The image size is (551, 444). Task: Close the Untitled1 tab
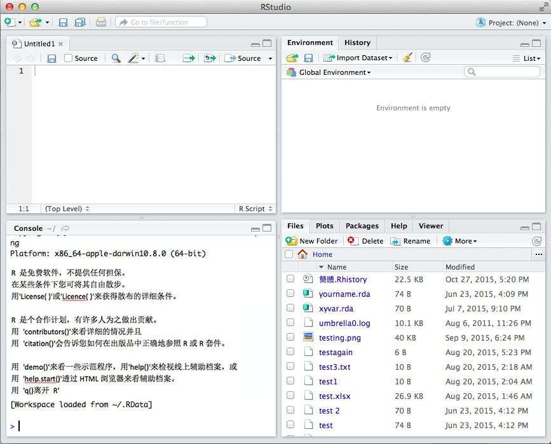[x=61, y=44]
